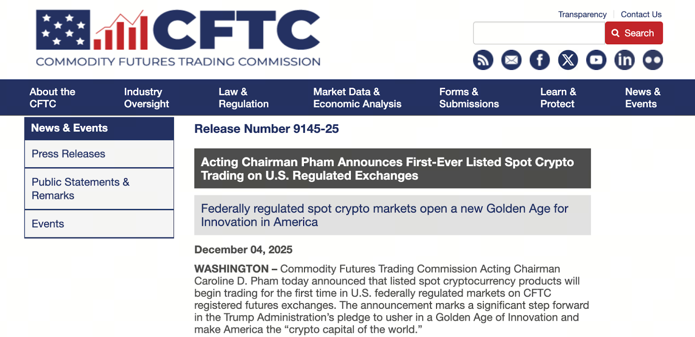Open the CFTC Facebook page icon
The width and height of the screenshot is (695, 337).
pos(539,60)
